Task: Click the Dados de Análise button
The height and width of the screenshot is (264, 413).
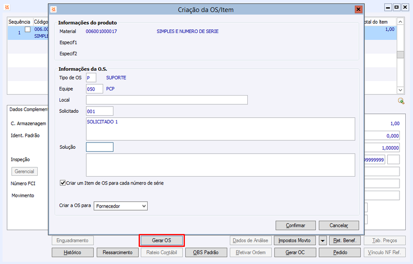Action: (250, 241)
